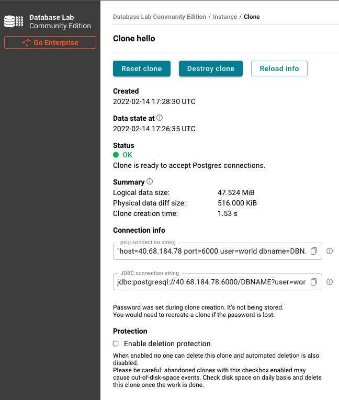Click the Database Lab Community Edition sidebar title

(60, 21)
